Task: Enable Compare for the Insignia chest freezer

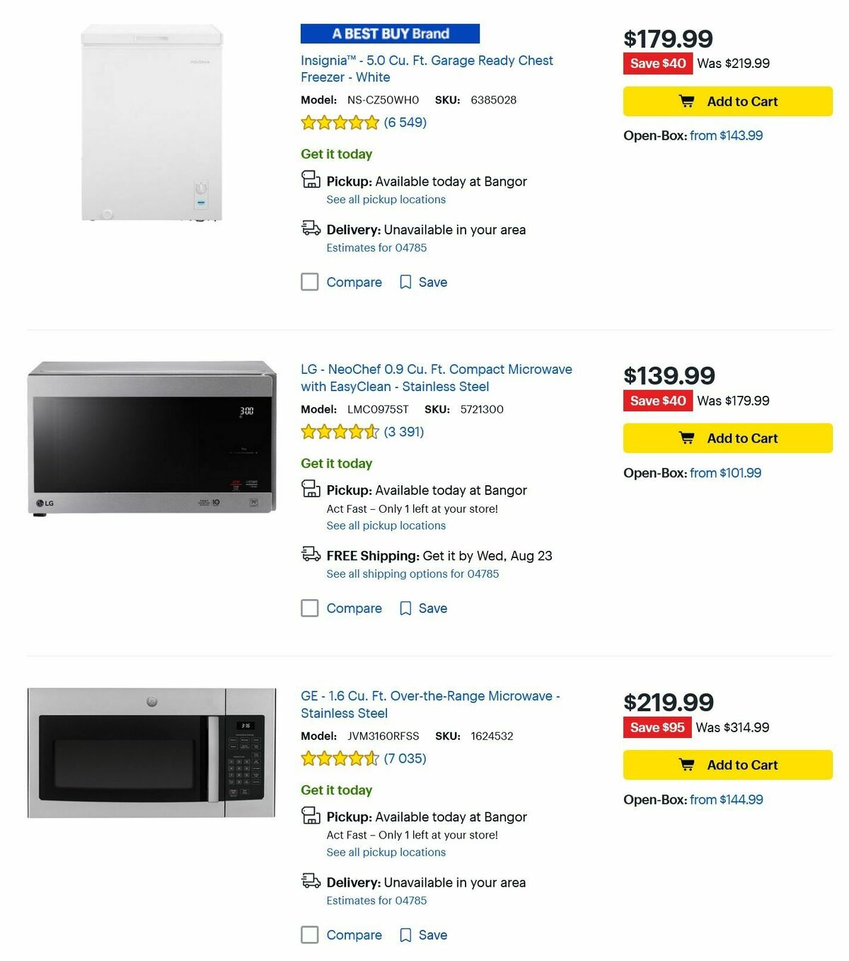Action: (310, 282)
